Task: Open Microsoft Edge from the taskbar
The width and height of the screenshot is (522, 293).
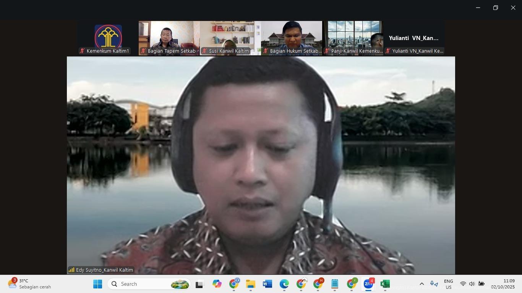Action: [284, 284]
